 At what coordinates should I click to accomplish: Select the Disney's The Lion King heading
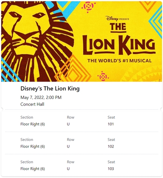coord(50,89)
